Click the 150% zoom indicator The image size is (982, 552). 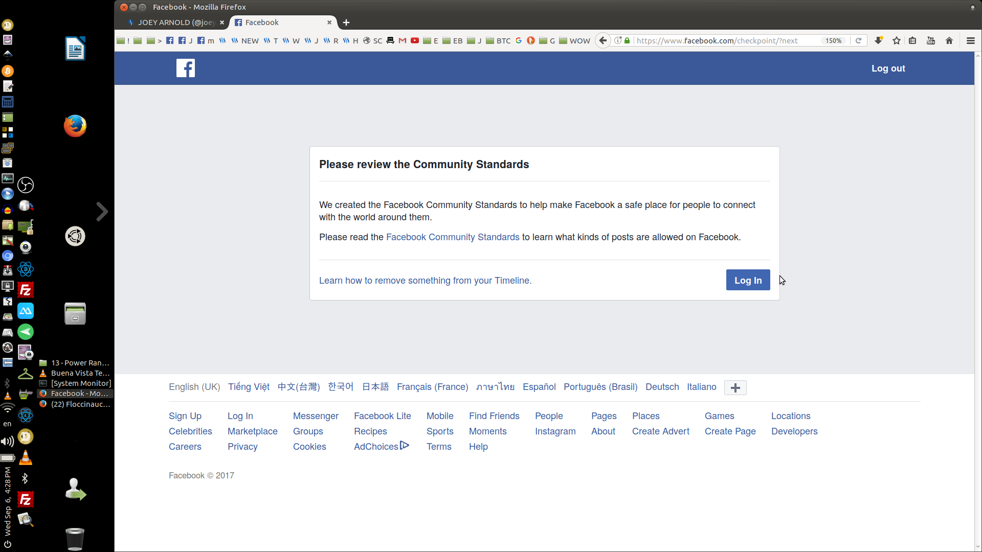(833, 41)
